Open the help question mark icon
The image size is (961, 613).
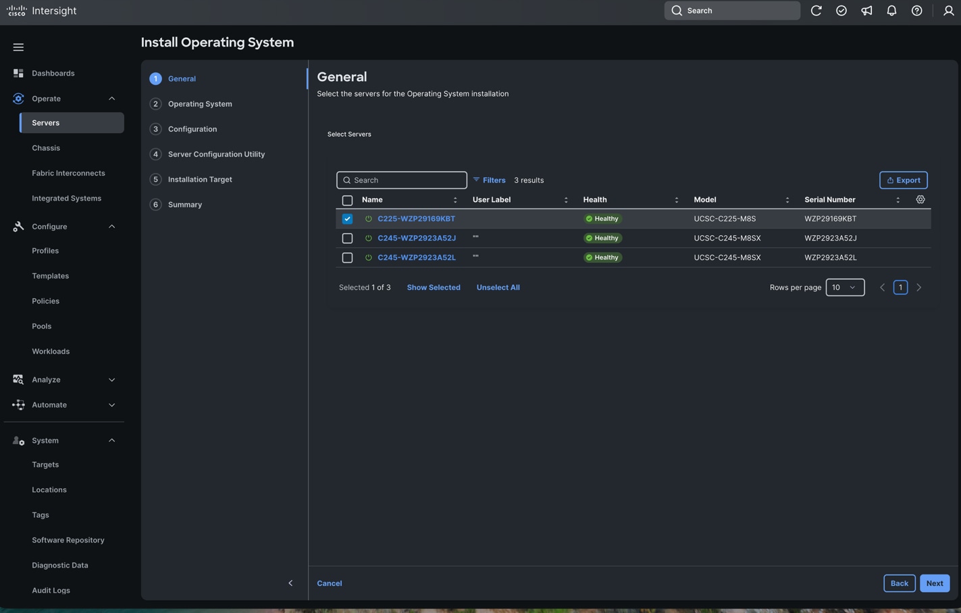click(916, 10)
